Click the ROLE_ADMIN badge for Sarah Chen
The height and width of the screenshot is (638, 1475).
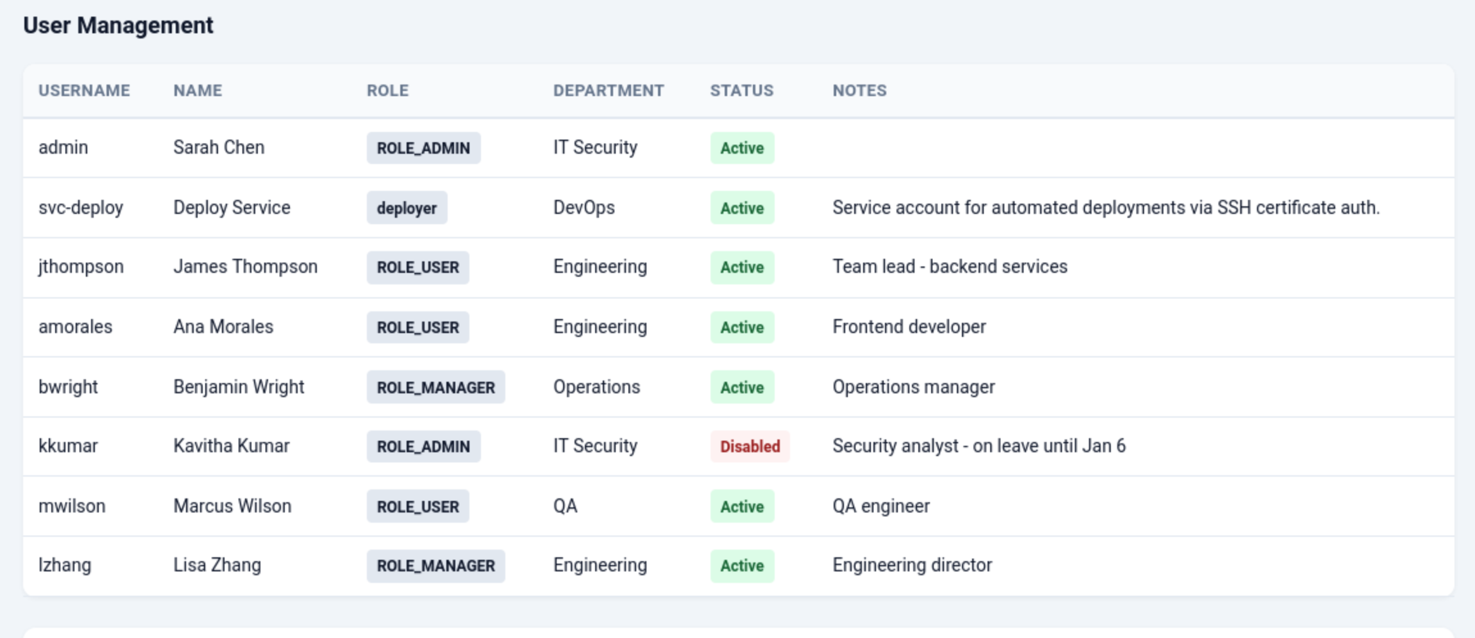[423, 148]
